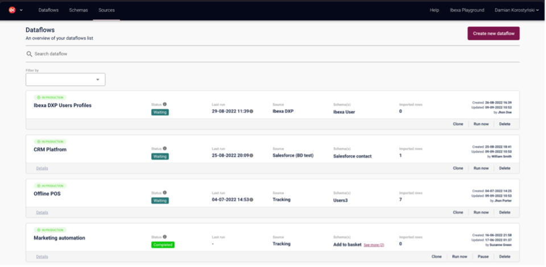The height and width of the screenshot is (267, 546).
Task: Click info icon next to 04-07-2022 14:53
Action: click(x=251, y=199)
